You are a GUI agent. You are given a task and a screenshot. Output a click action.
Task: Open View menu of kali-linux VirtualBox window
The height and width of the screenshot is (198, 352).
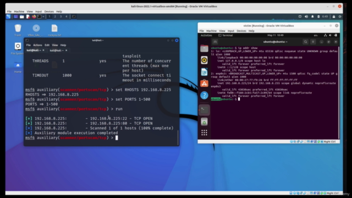pos(30,12)
